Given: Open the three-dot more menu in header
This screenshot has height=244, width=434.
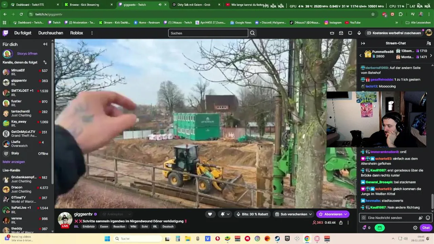Looking at the screenshot, I should tap(92, 33).
